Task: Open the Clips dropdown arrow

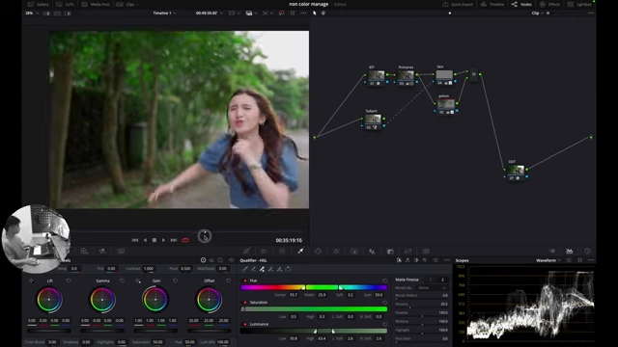Action: [x=137, y=5]
